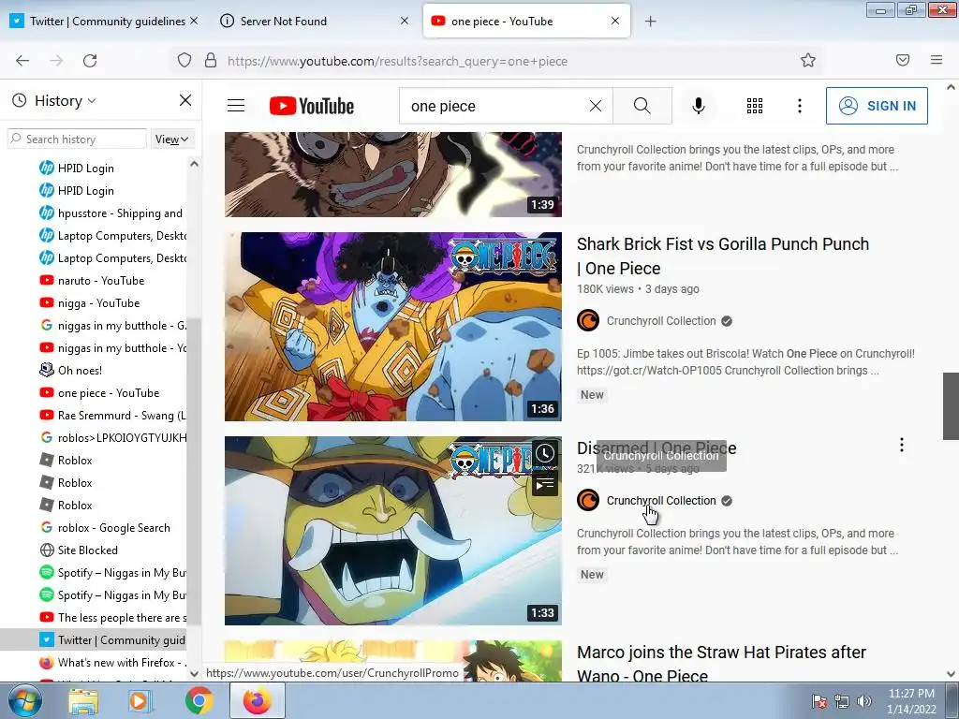959x719 pixels.
Task: Add Disarmed video to queue
Action: (x=545, y=485)
